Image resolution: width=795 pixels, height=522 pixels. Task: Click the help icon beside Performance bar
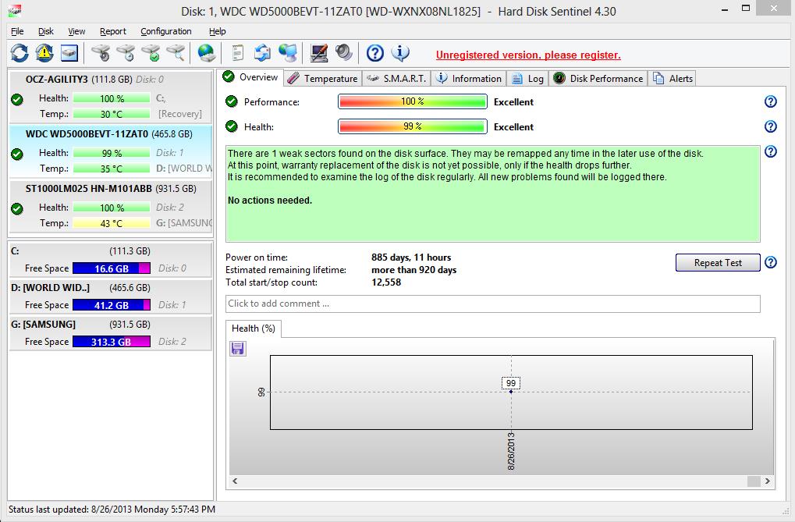coord(770,101)
